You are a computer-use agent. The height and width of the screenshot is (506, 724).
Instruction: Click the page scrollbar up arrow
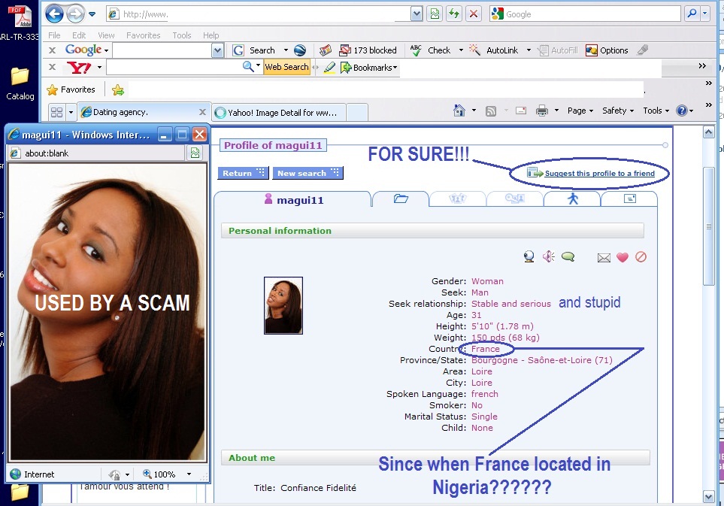(709, 132)
